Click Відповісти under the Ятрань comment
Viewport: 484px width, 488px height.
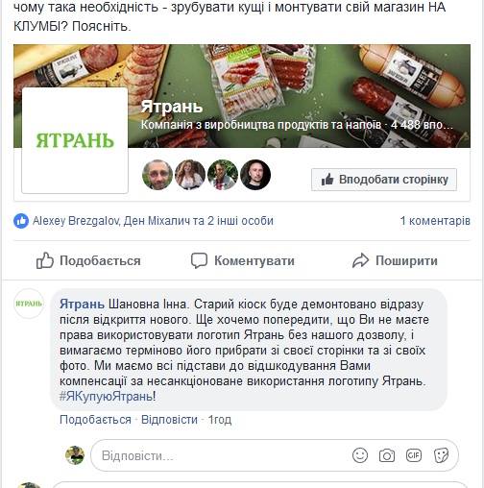click(x=169, y=420)
